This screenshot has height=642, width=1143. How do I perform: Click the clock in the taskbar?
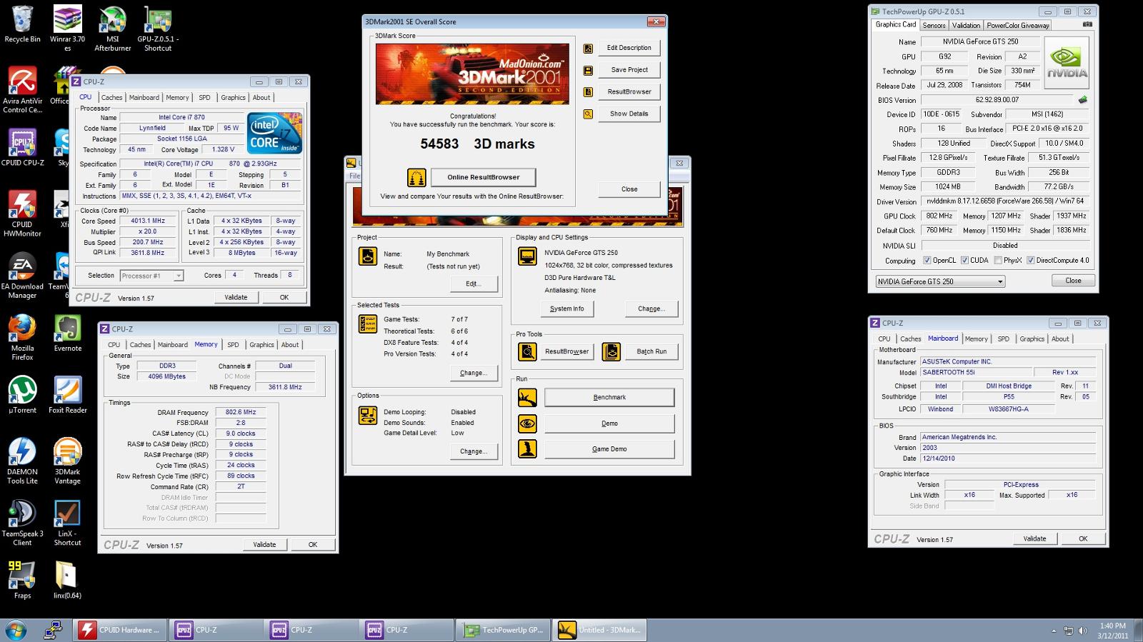click(1112, 631)
